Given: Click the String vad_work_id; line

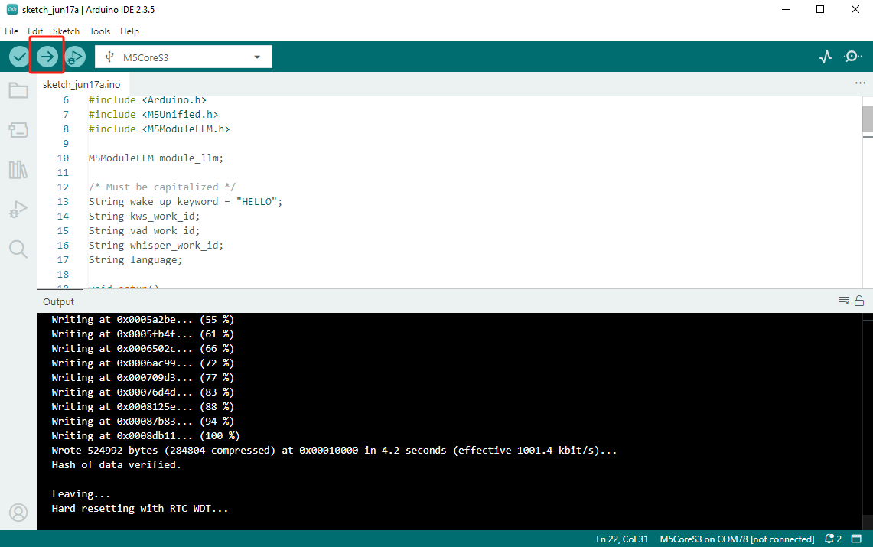Looking at the screenshot, I should [x=144, y=230].
